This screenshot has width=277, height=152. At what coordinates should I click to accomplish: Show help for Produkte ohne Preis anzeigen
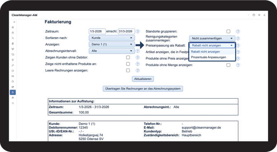[x=238, y=58]
